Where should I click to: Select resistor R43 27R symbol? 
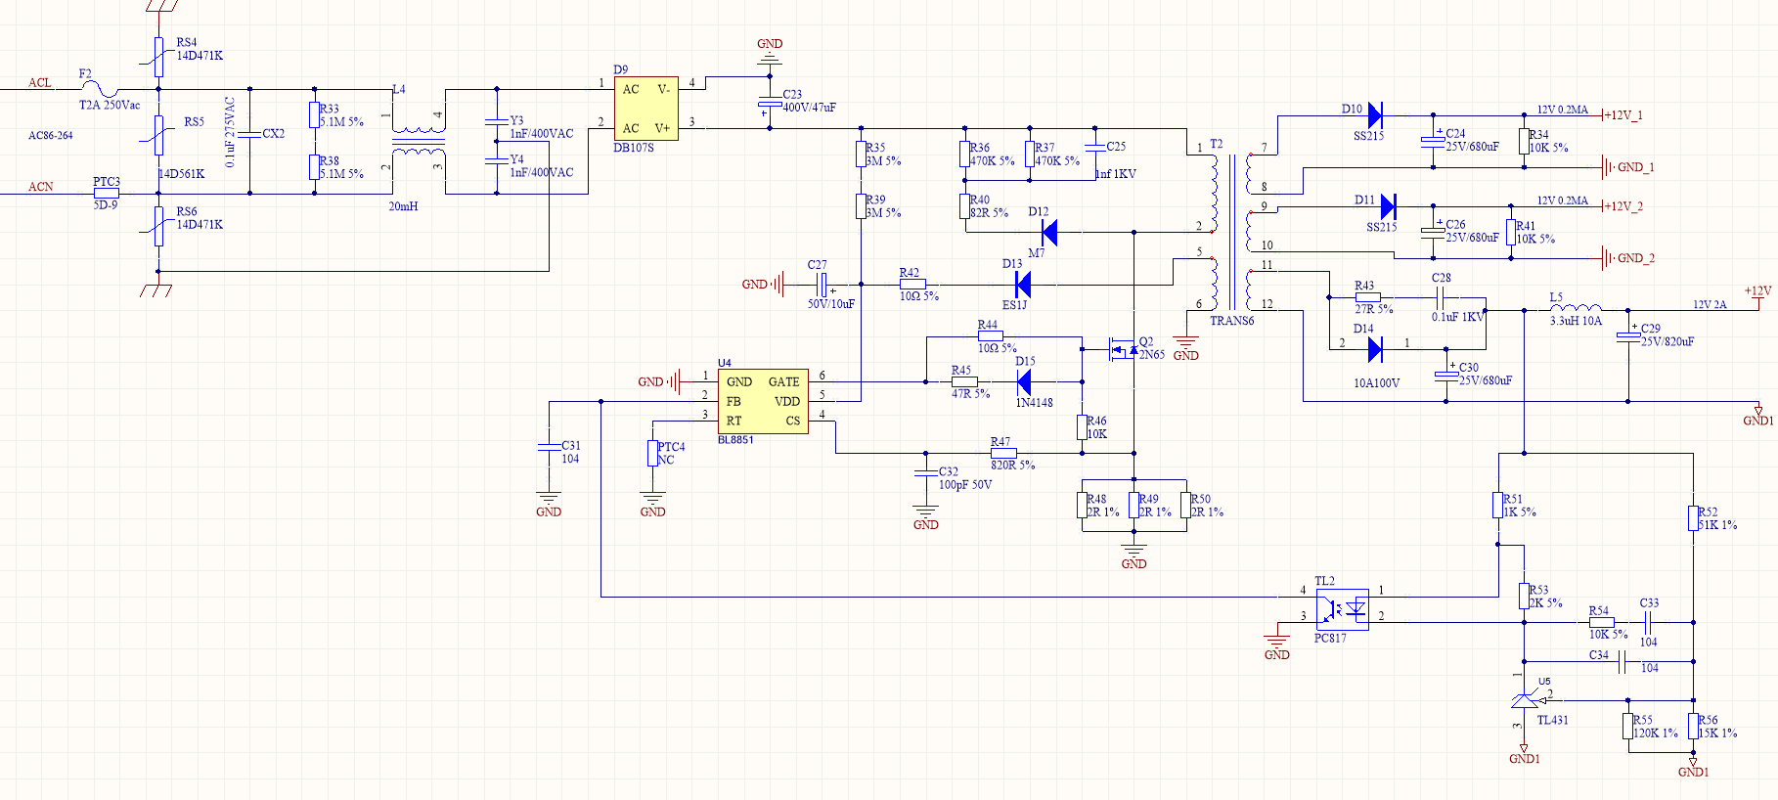click(1367, 297)
